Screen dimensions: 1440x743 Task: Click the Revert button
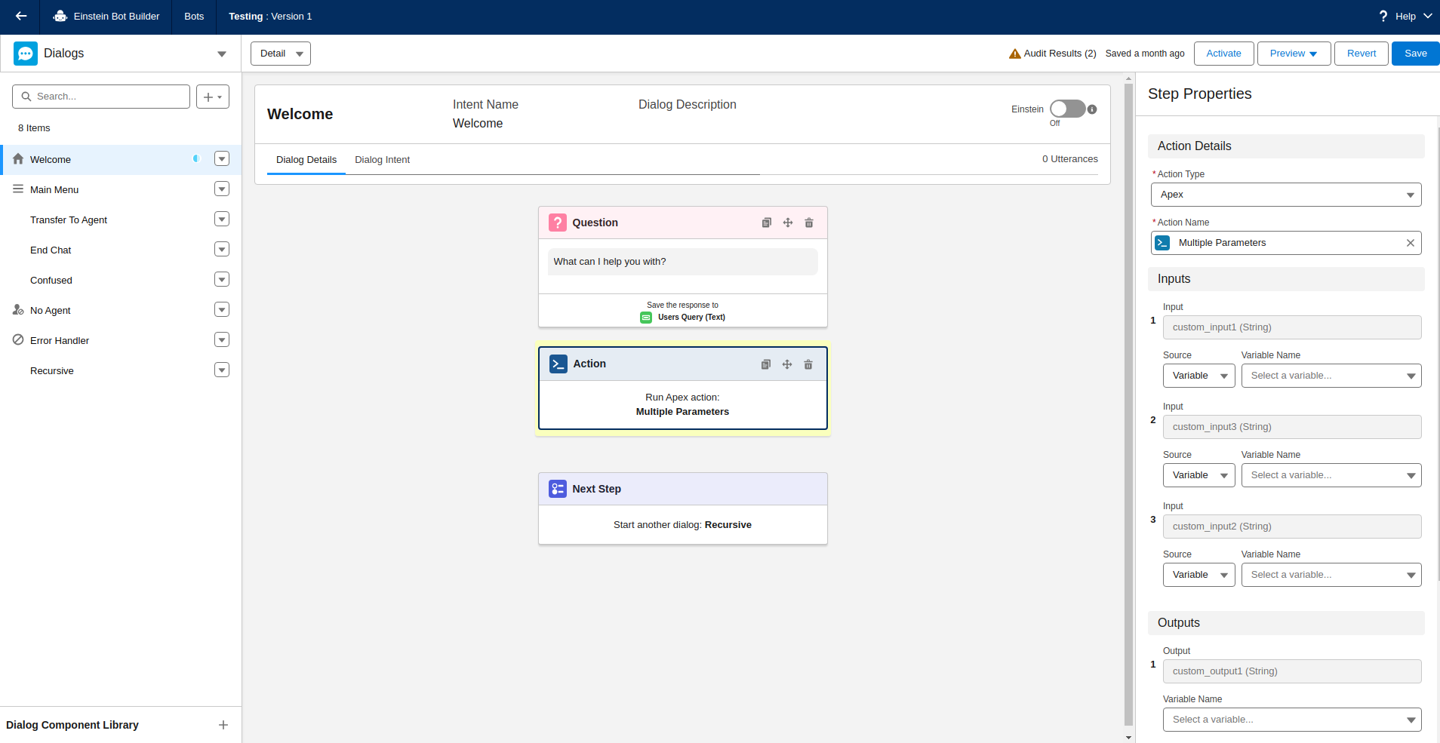[x=1362, y=54]
